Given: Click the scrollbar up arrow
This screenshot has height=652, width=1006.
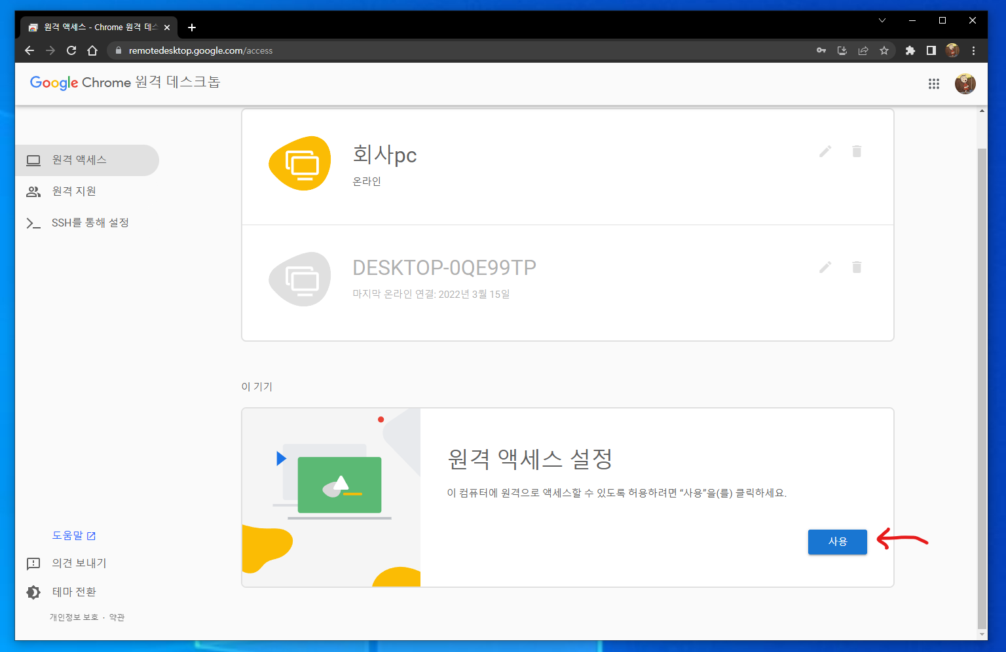Looking at the screenshot, I should click(x=982, y=111).
